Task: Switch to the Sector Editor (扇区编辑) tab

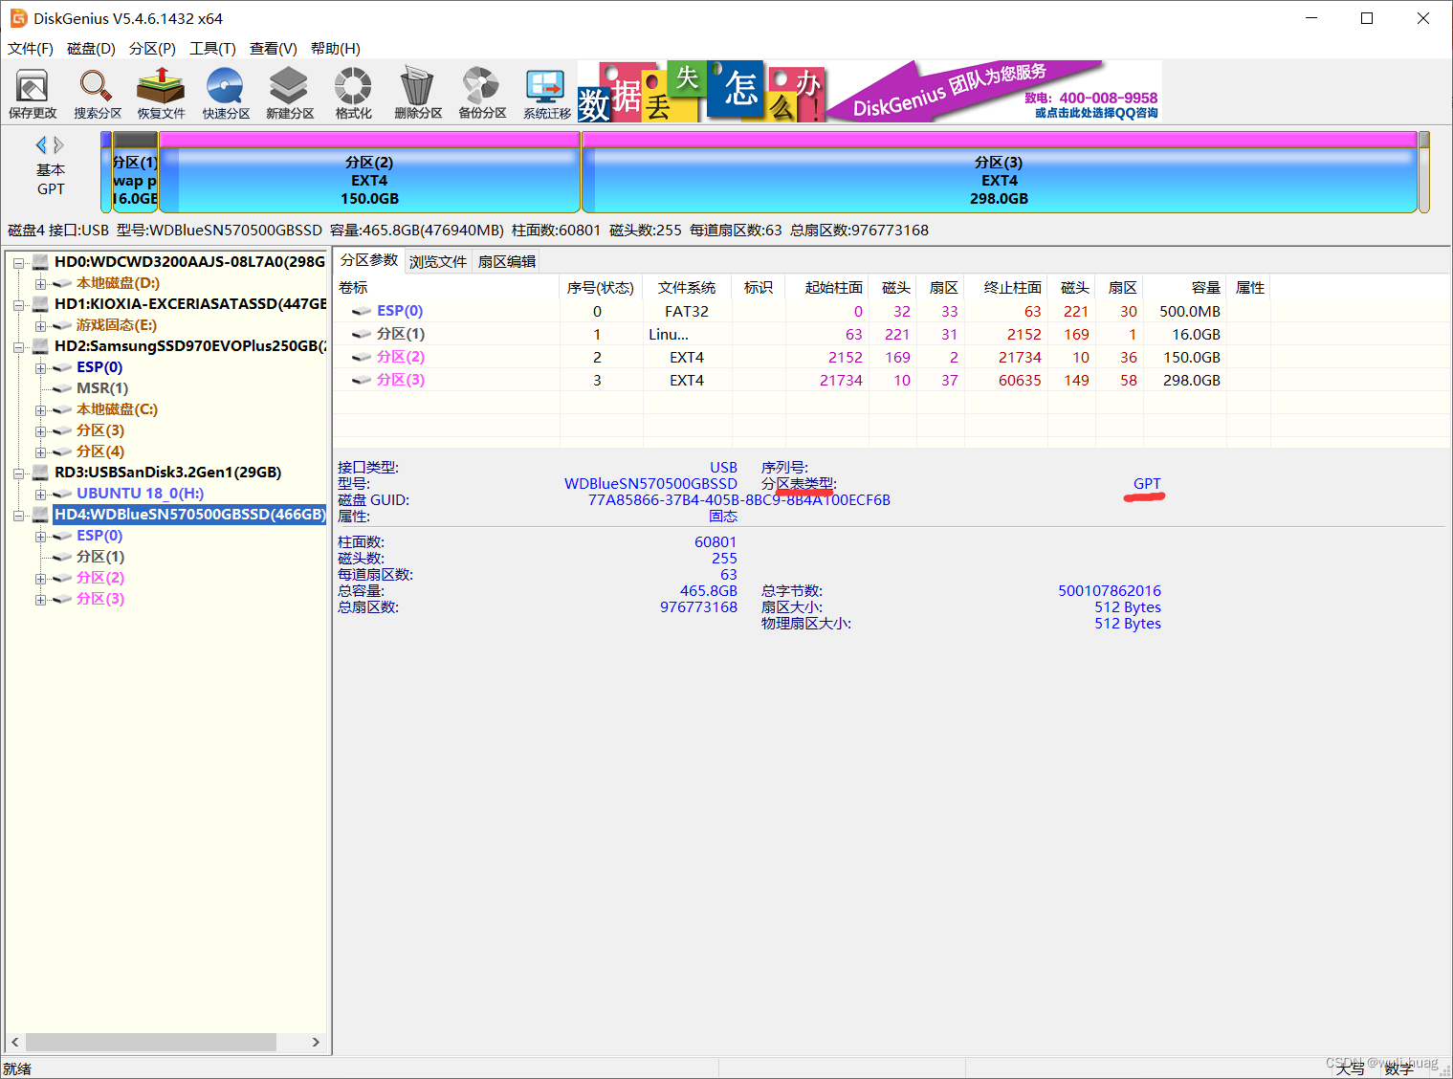Action: point(507,261)
